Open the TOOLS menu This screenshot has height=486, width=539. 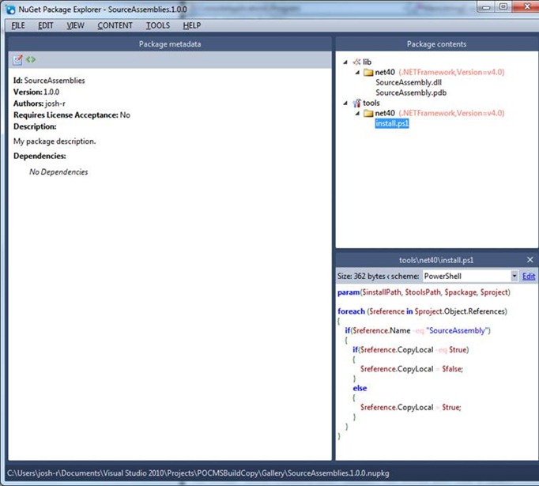pos(158,25)
